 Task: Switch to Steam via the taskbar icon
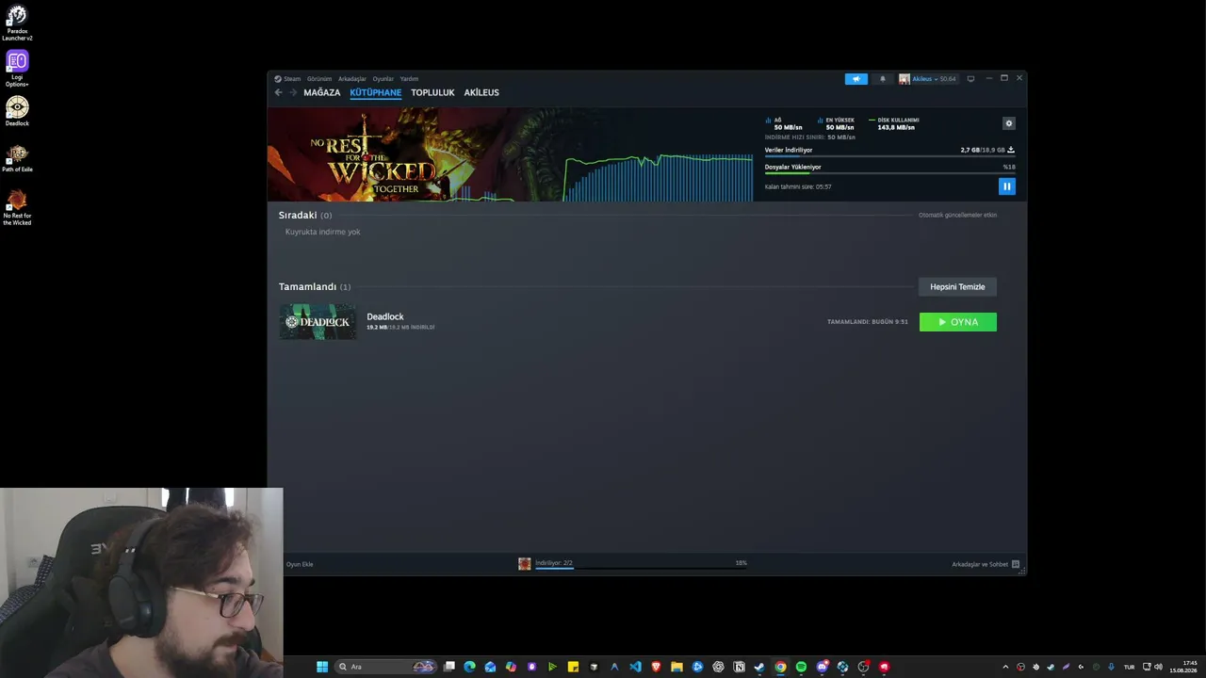(759, 667)
